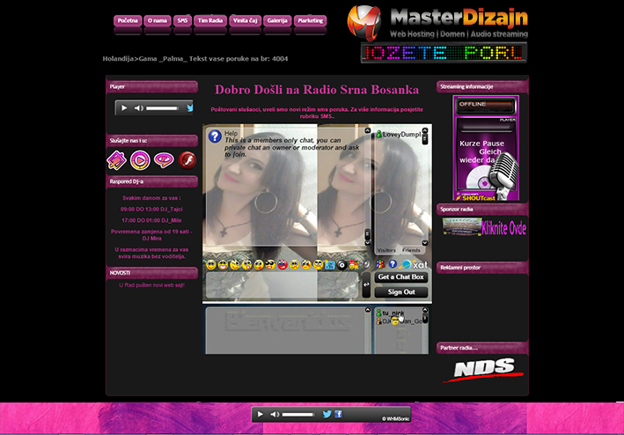The width and height of the screenshot is (624, 435).
Task: Click messages pane scroll-up arrow in upper chat
Action: tap(368, 130)
